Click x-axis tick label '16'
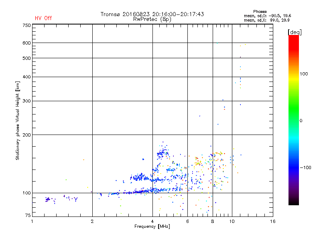Image resolution: width=321 pixels, height=241 pixels. click(x=273, y=221)
